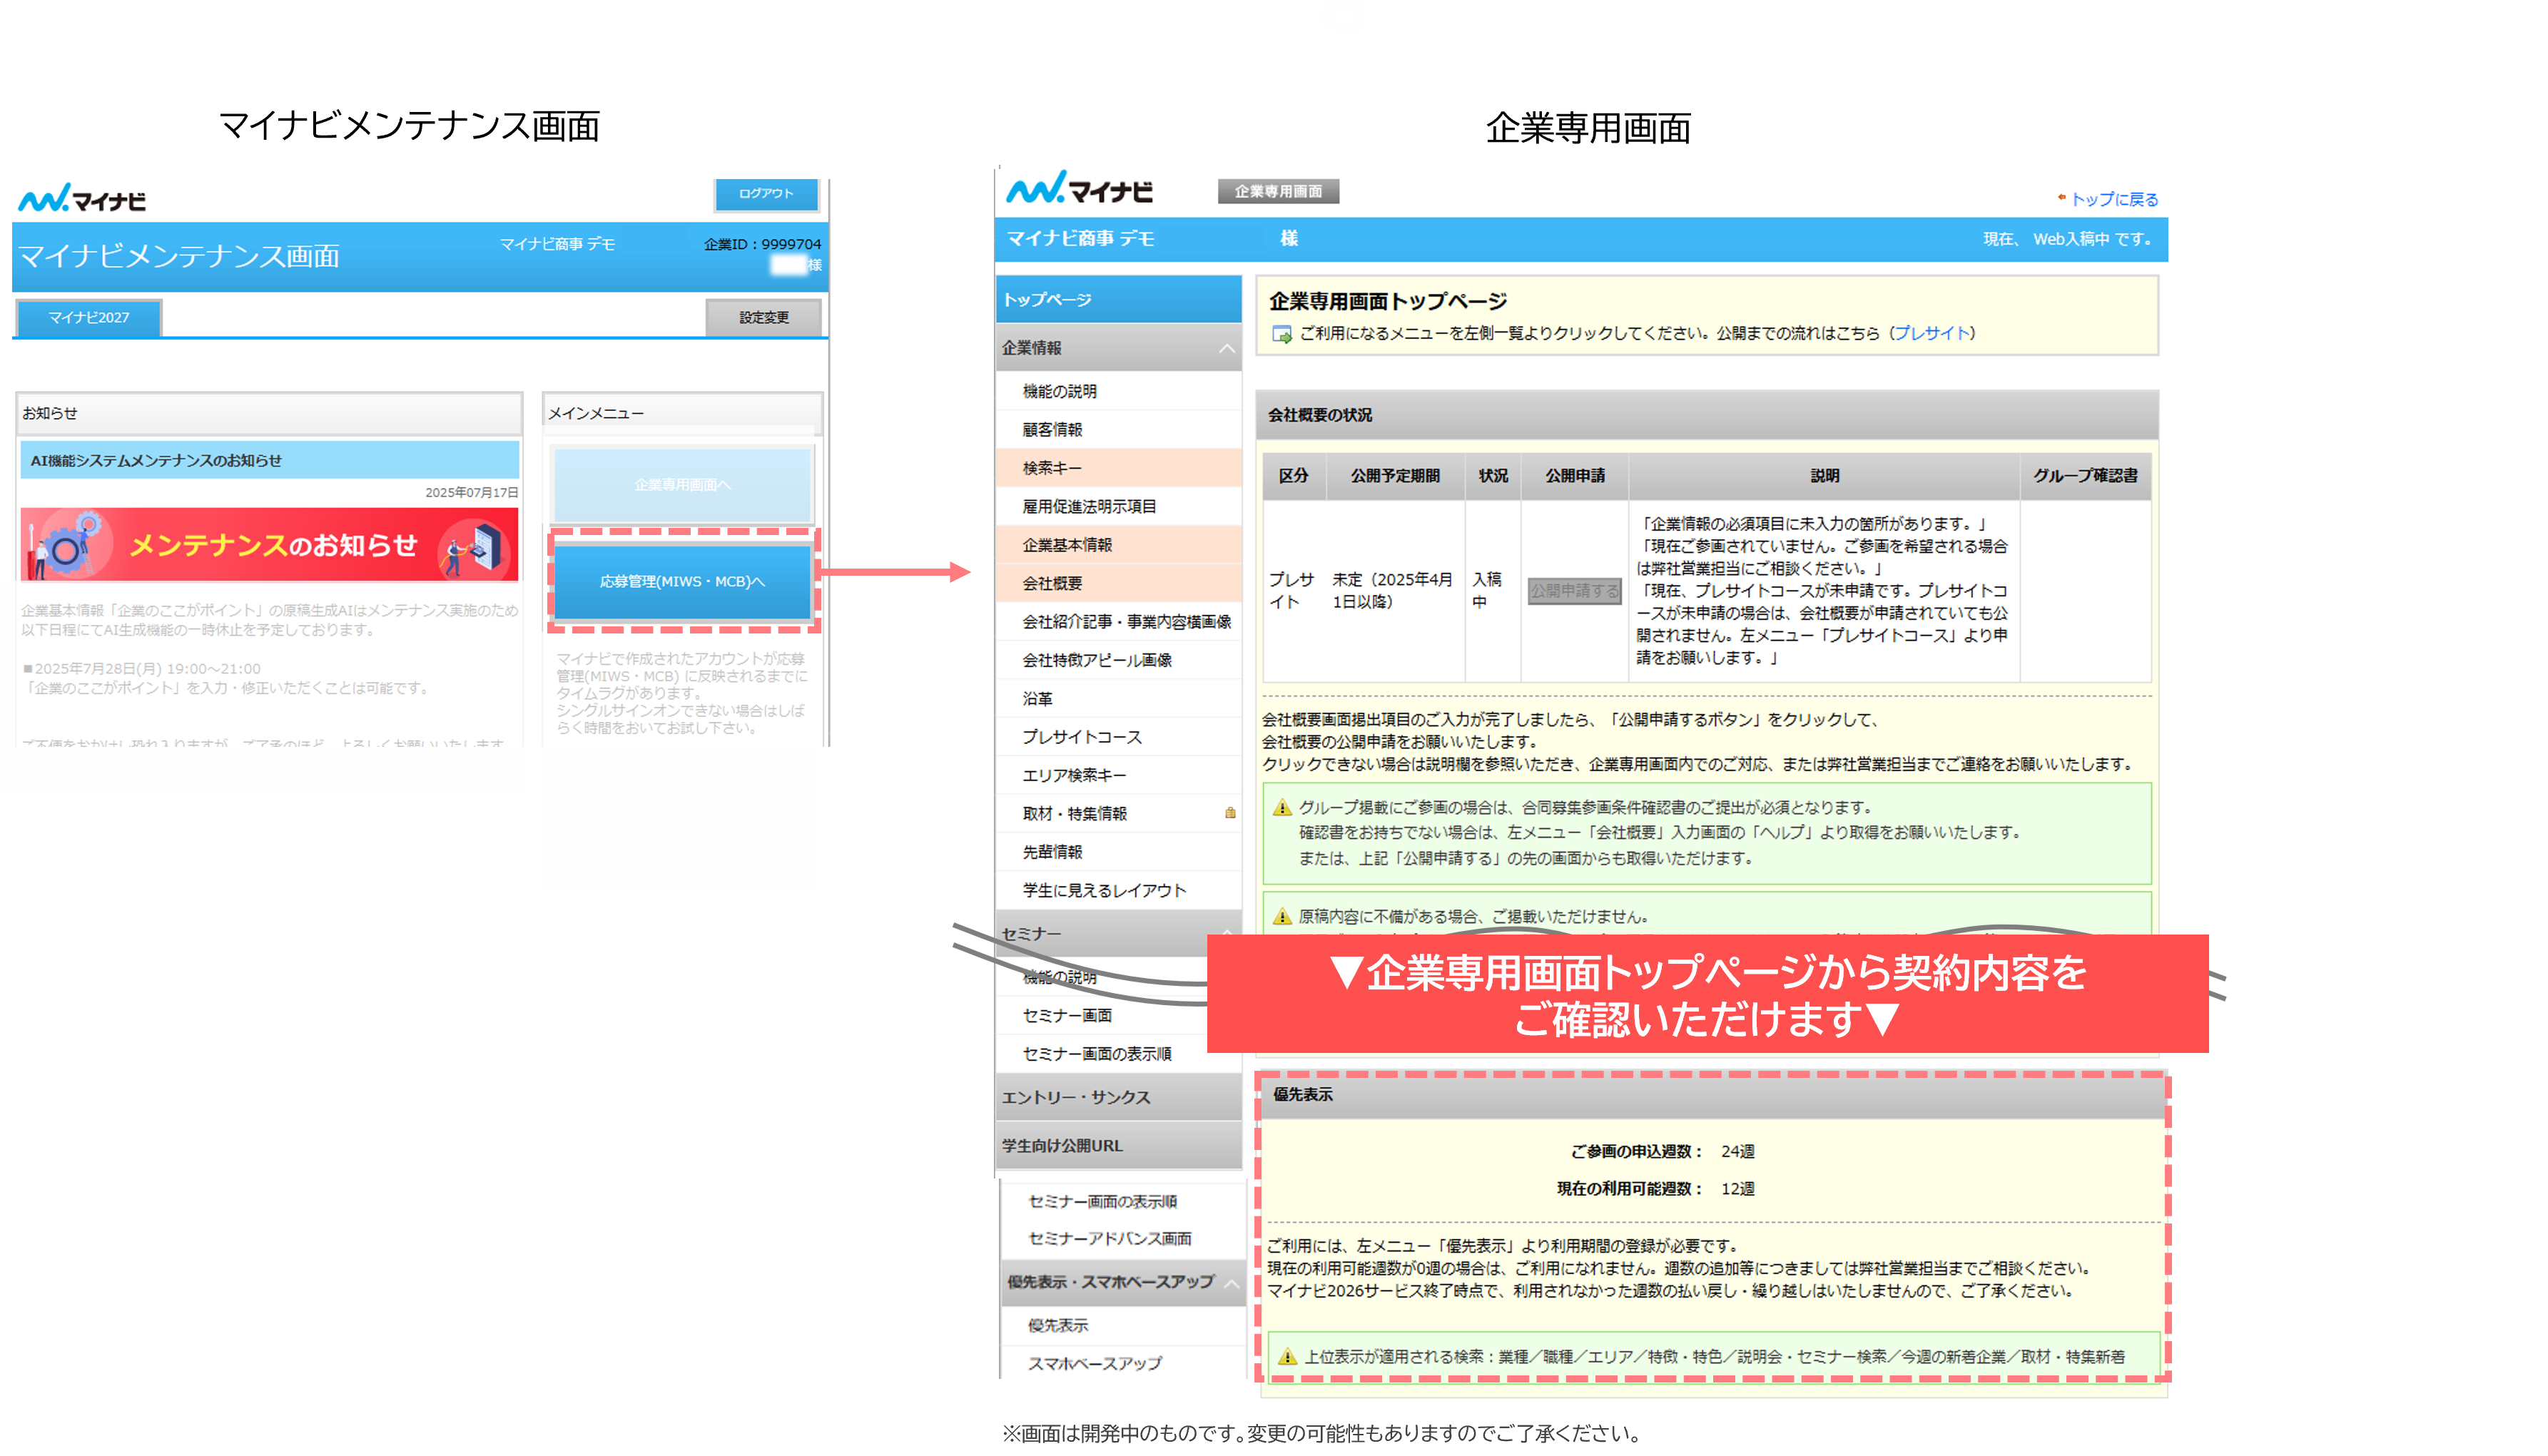Open the プレサイト link
This screenshot has width=2548, height=1456.
1932,333
